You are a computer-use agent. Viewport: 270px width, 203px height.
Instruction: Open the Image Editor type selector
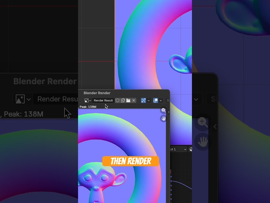(87, 101)
